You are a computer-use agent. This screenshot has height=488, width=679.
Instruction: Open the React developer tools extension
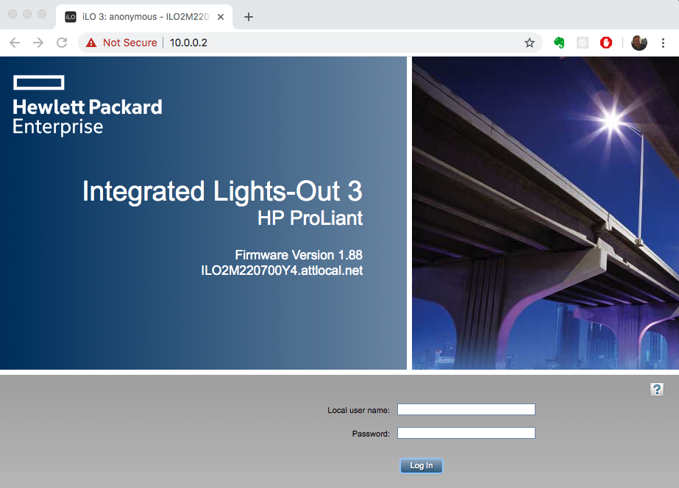point(583,43)
